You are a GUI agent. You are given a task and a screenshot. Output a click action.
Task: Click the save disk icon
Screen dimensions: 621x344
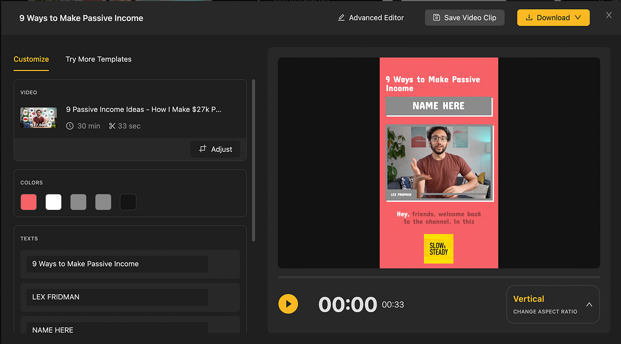[x=436, y=18]
